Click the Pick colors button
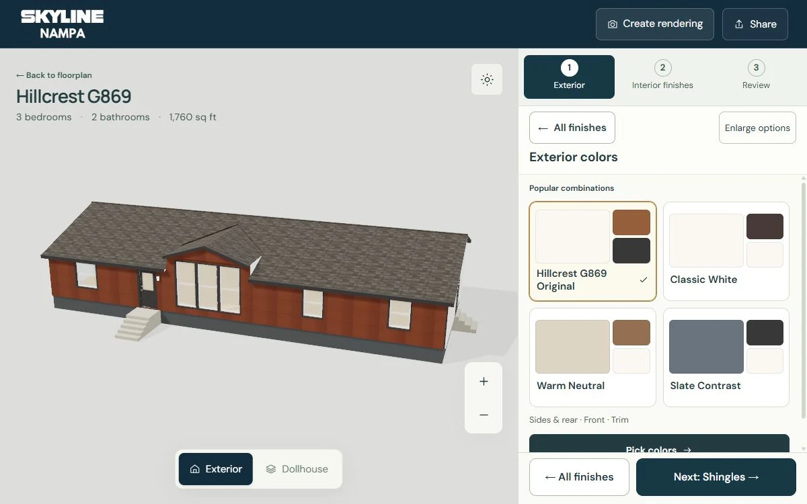The width and height of the screenshot is (807, 504). 659,444
